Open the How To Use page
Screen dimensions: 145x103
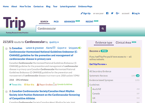[25, 7]
